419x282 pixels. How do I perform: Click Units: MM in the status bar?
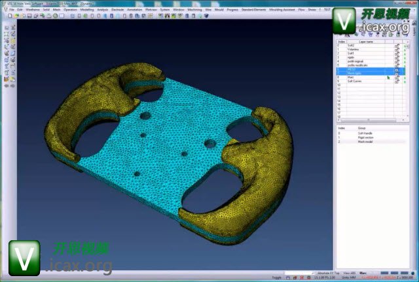coord(349,277)
